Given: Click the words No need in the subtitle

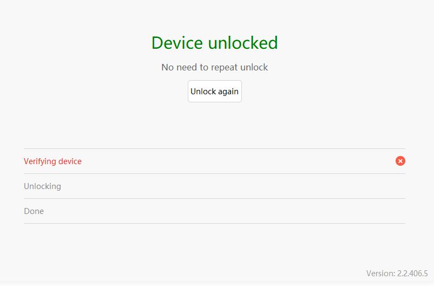Looking at the screenshot, I should [x=180, y=67].
